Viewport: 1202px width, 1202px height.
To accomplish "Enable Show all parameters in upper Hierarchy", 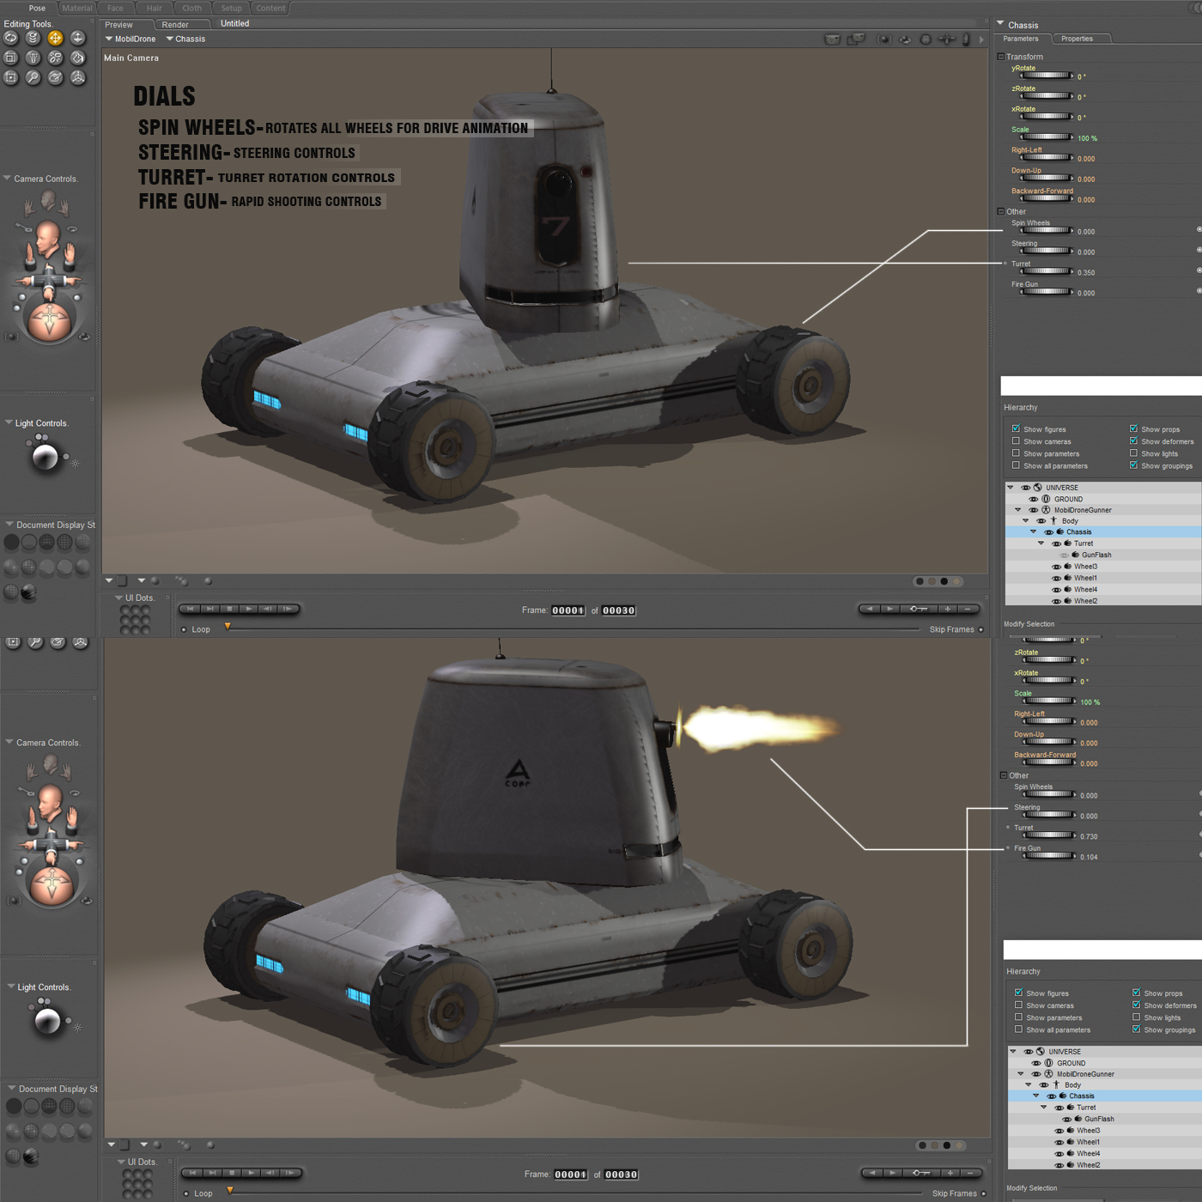I will point(1016,465).
